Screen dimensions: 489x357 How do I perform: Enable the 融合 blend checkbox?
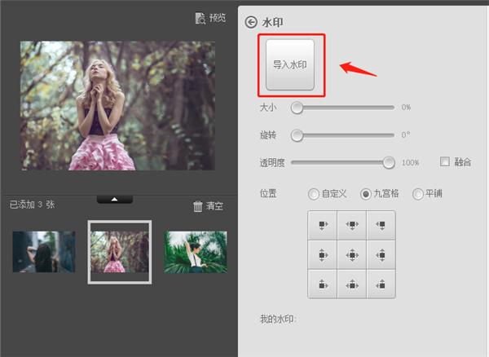coord(444,161)
